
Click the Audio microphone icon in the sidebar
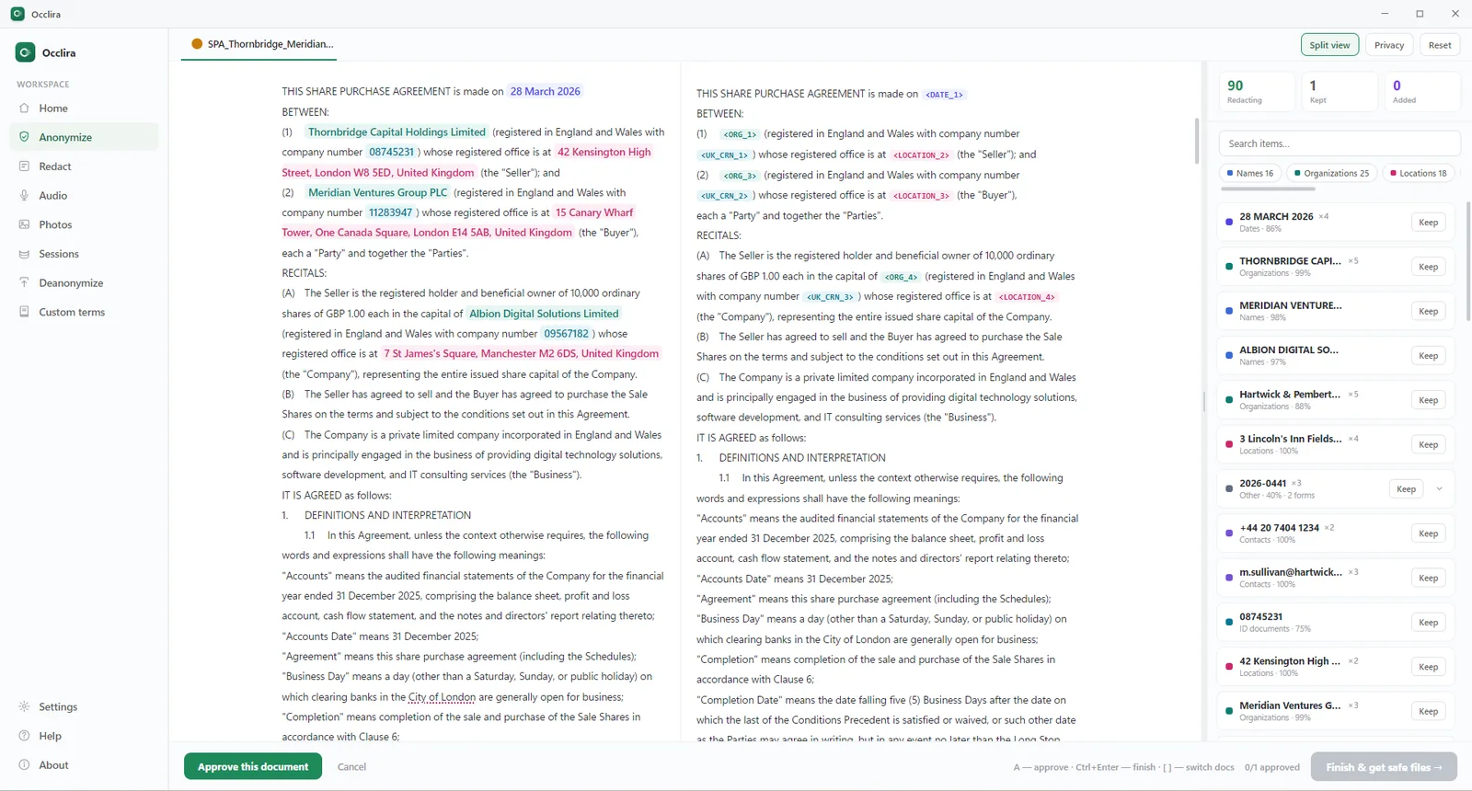tap(24, 196)
